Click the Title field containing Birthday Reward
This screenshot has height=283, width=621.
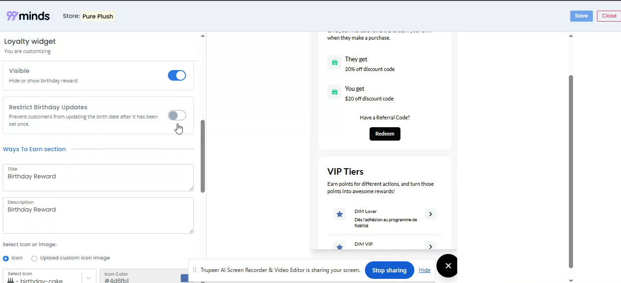(98, 177)
